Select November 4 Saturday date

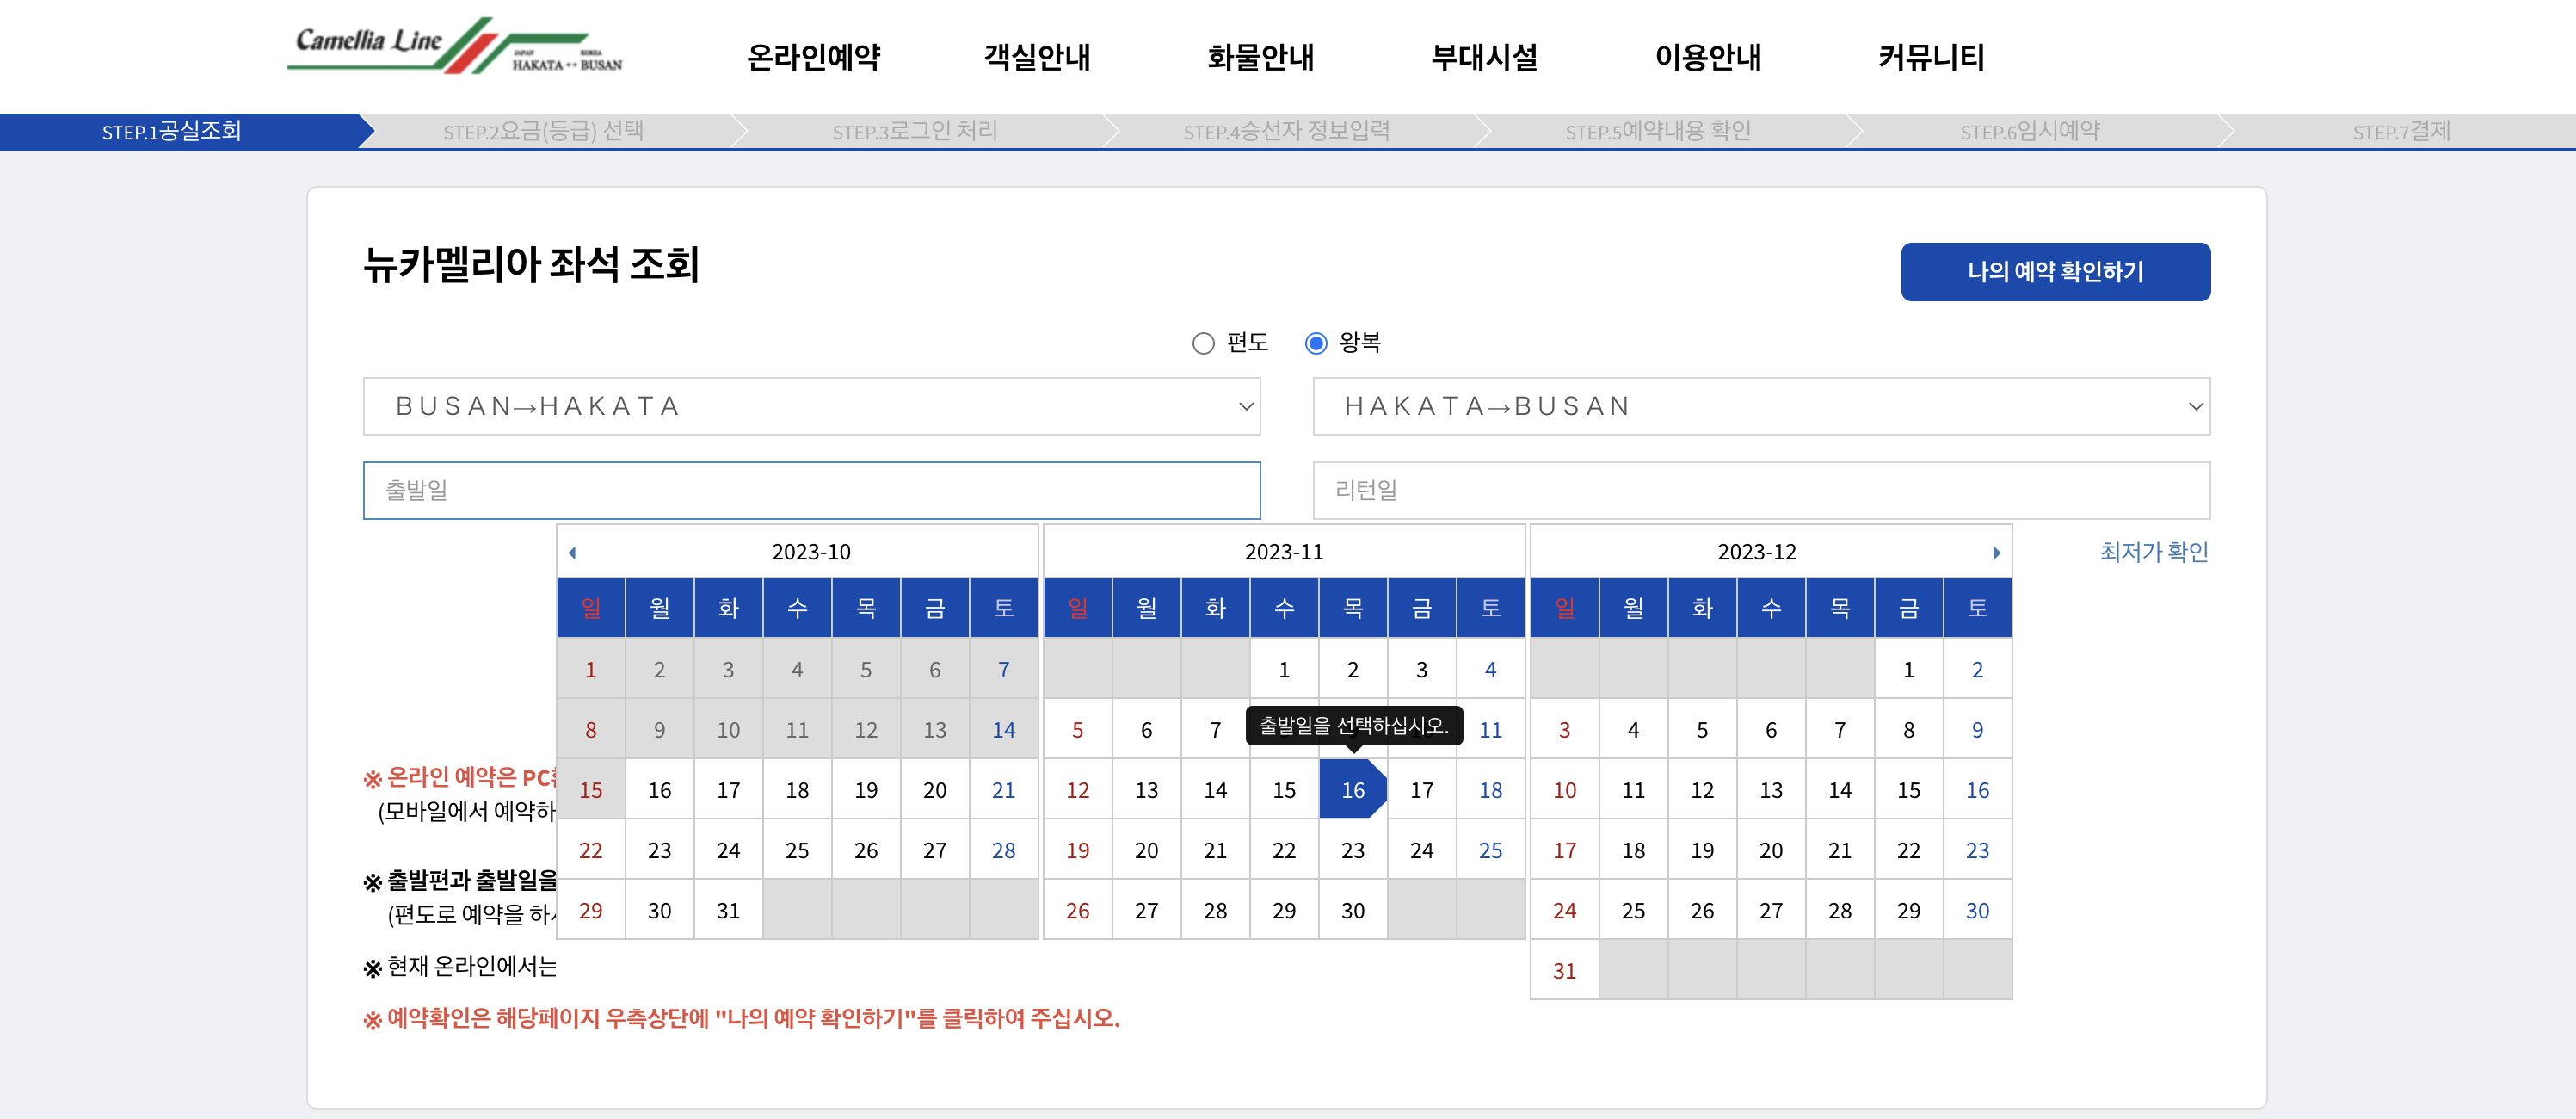tap(1490, 670)
